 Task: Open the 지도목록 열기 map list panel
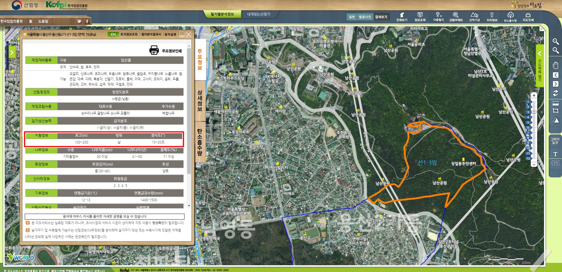(540, 65)
